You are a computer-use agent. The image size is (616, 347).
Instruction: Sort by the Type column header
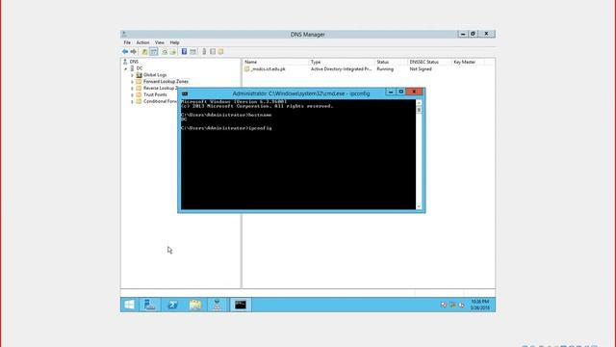[342, 62]
